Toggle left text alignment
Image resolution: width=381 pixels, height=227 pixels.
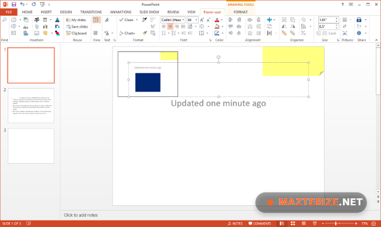pyautogui.click(x=164, y=26)
